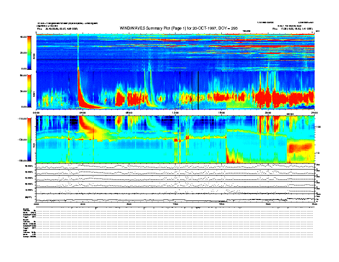Select the -130.00 label on TNR color scale
Image resolution: width=339 pixels, height=262 pixels.
pos(23,140)
